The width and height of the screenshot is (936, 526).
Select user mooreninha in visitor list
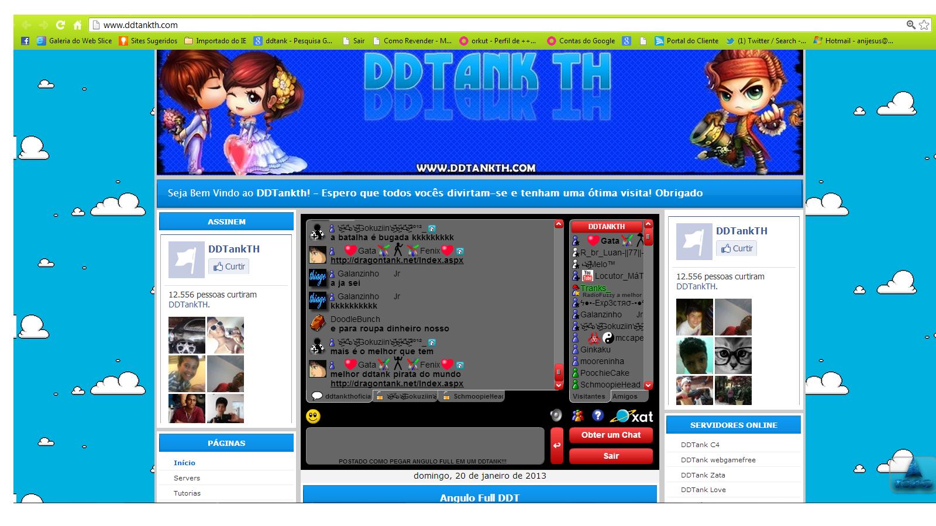click(602, 361)
